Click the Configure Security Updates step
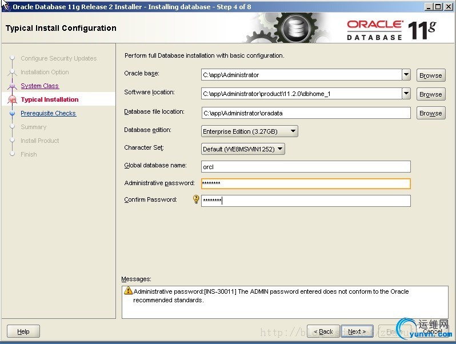The width and height of the screenshot is (456, 344). pos(58,58)
